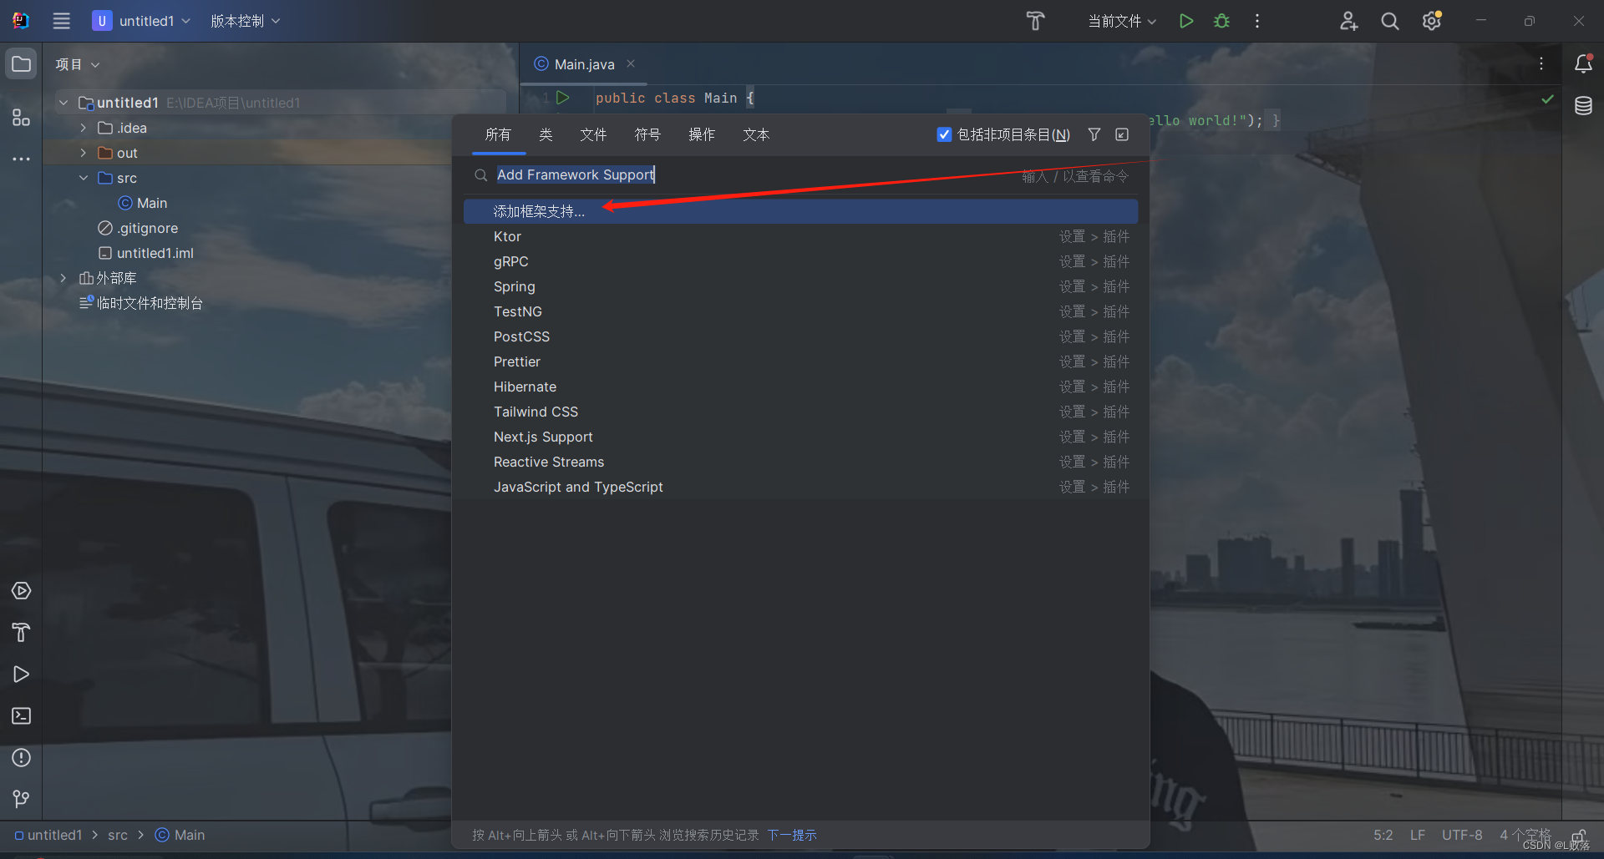Open the main hamburger menu
Viewport: 1604px width, 859px height.
(x=61, y=21)
